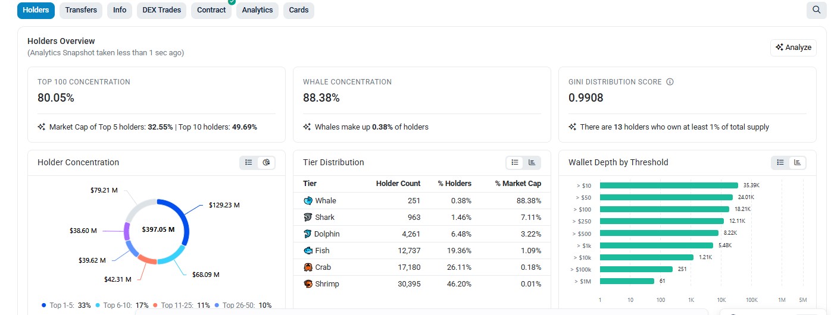
Task: Click the > $1k bar showing 5.48K
Action: [657, 245]
